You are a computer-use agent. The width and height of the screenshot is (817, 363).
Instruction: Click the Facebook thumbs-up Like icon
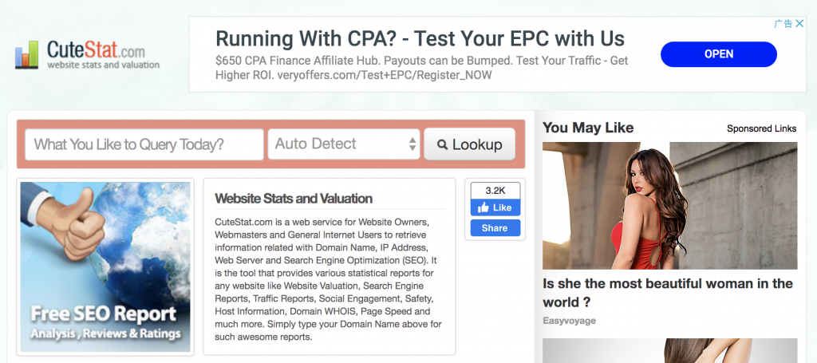coord(483,207)
